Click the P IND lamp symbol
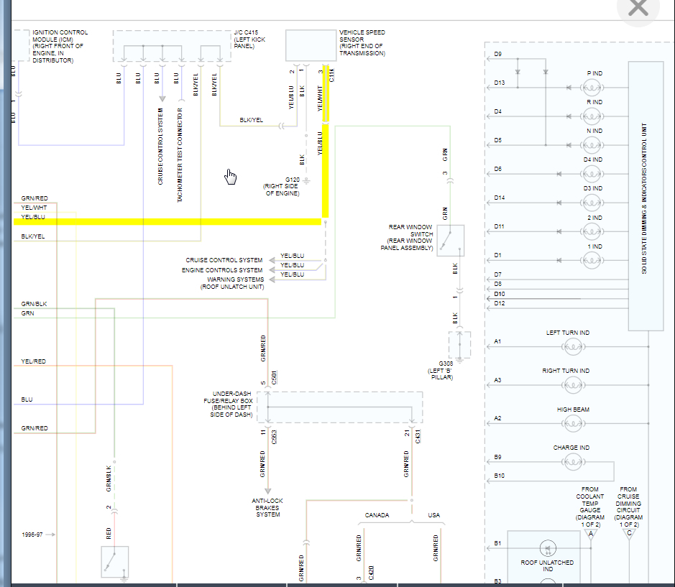This screenshot has width=675, height=587. [592, 88]
